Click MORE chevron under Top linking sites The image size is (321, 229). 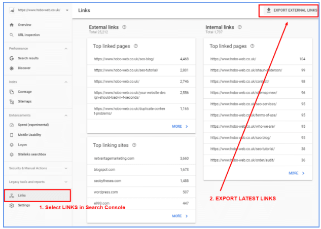187,216
